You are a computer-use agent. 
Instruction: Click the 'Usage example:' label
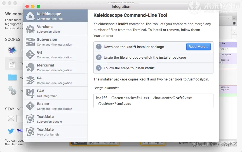tap(106, 88)
